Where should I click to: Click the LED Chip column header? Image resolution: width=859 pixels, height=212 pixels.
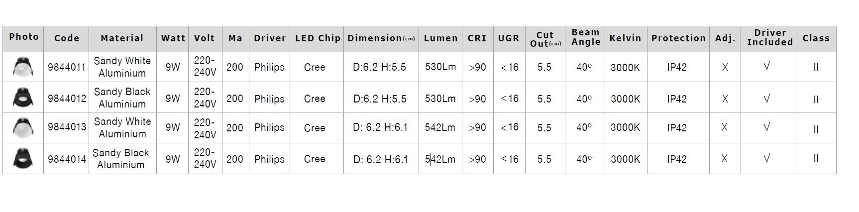(318, 38)
